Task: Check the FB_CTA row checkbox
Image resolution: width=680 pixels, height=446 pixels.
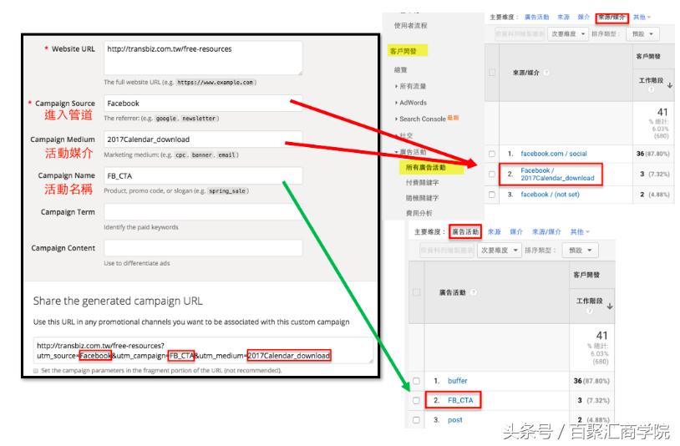Action: pyautogui.click(x=416, y=401)
